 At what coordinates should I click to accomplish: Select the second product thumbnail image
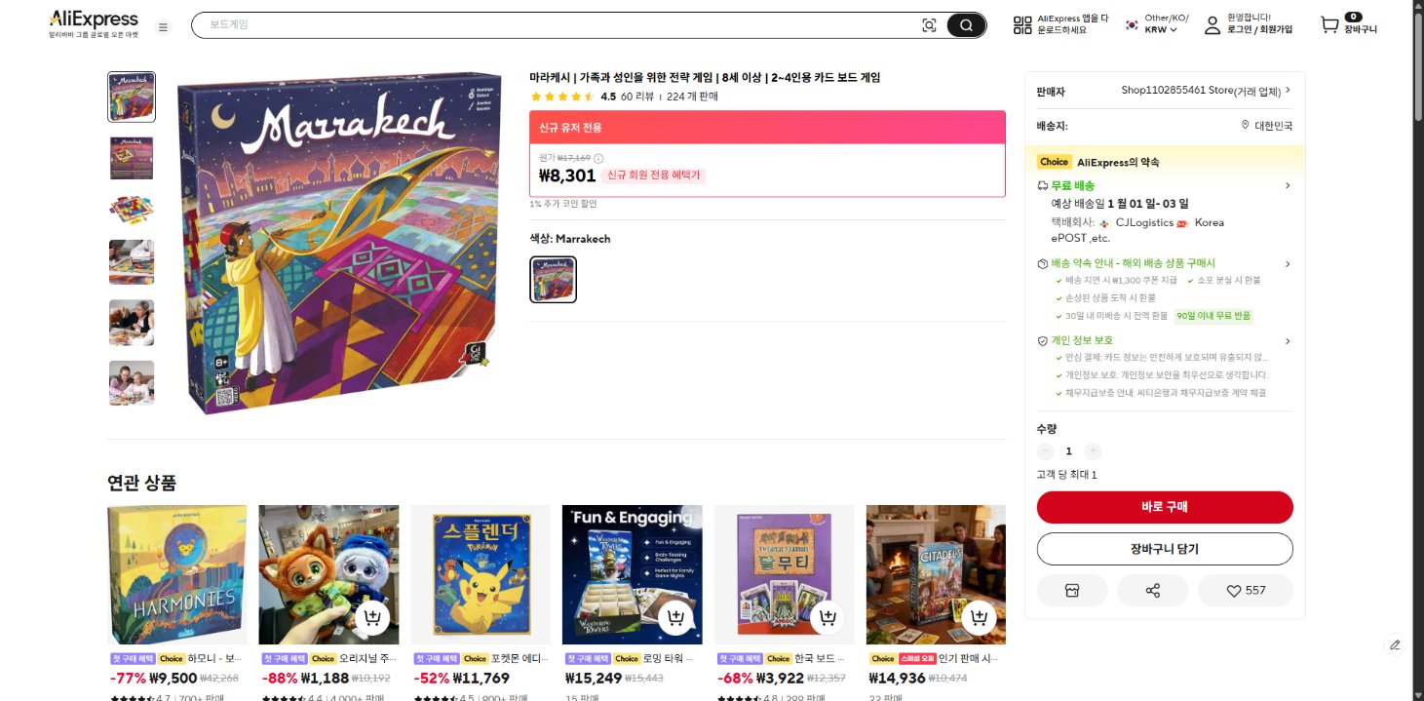(132, 158)
